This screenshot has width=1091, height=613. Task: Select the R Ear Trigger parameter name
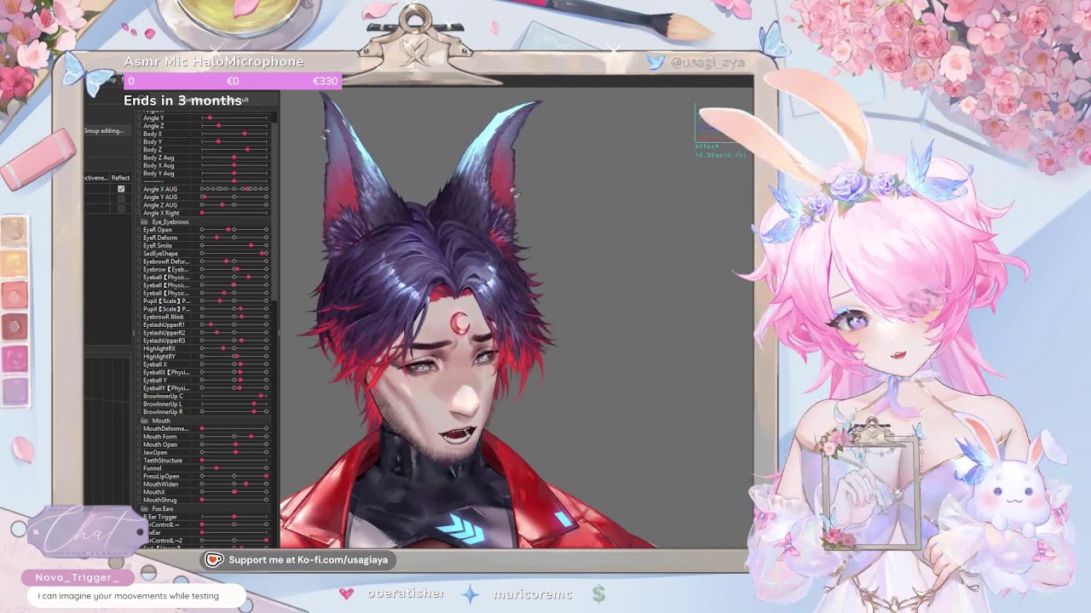coord(160,517)
